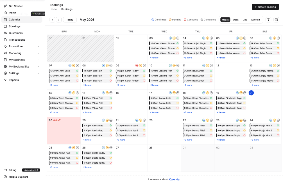The image size is (283, 183).
Task: Expand the Promotions menu chevron
Action: tap(39, 47)
